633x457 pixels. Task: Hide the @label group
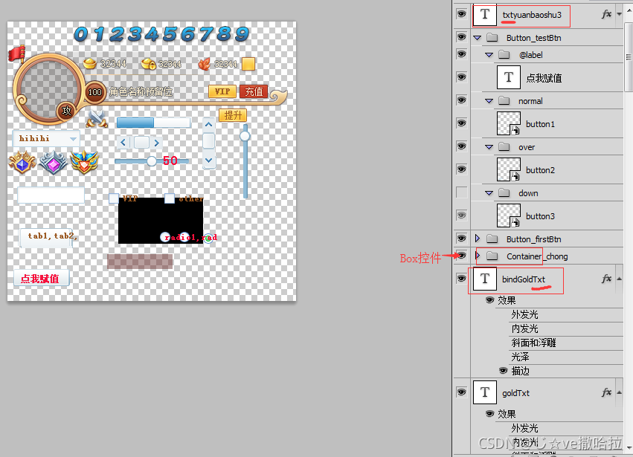pos(461,54)
